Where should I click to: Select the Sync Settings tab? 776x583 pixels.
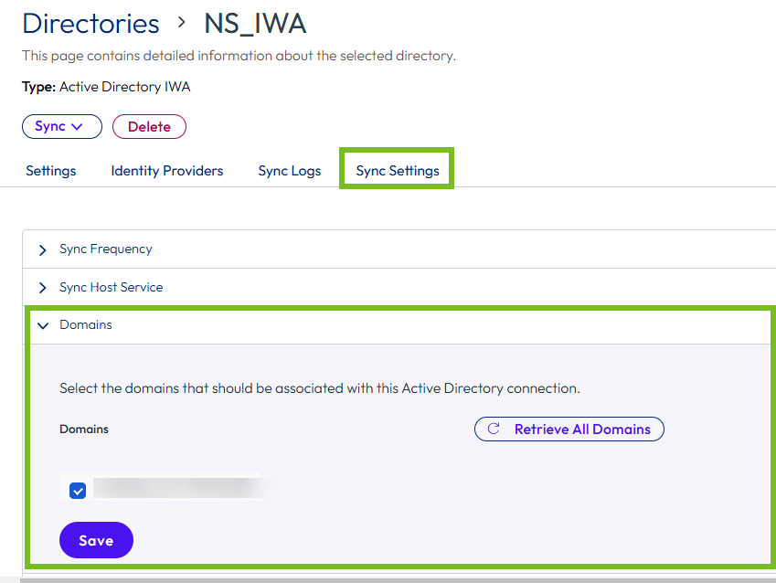[398, 171]
